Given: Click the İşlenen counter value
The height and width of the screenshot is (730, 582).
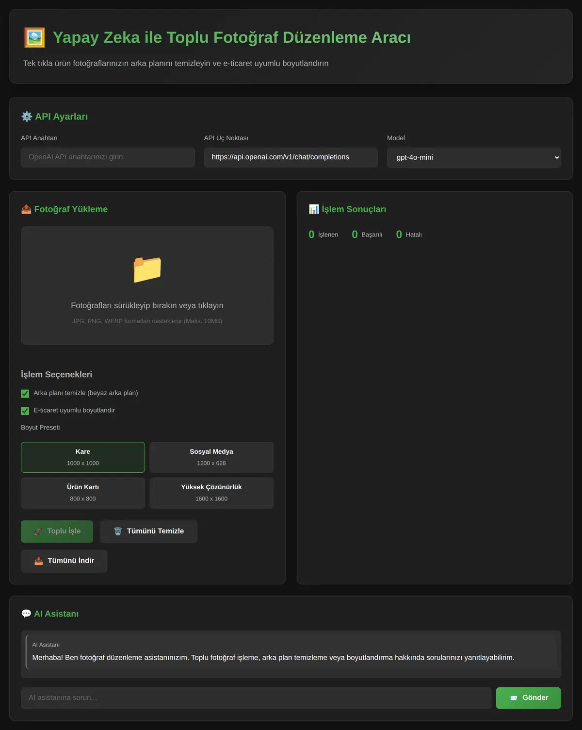Looking at the screenshot, I should 311,234.
